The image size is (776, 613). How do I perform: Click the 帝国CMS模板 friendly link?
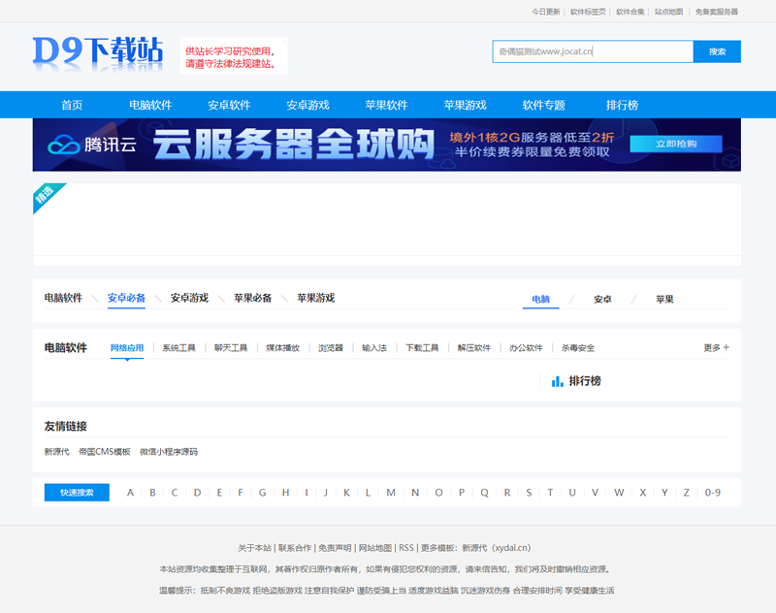click(105, 451)
